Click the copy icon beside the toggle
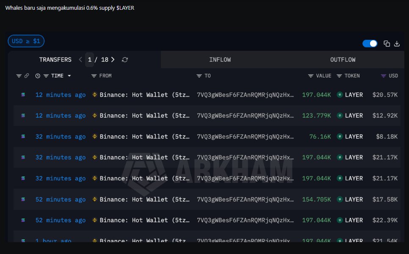The image size is (409, 254). [387, 44]
